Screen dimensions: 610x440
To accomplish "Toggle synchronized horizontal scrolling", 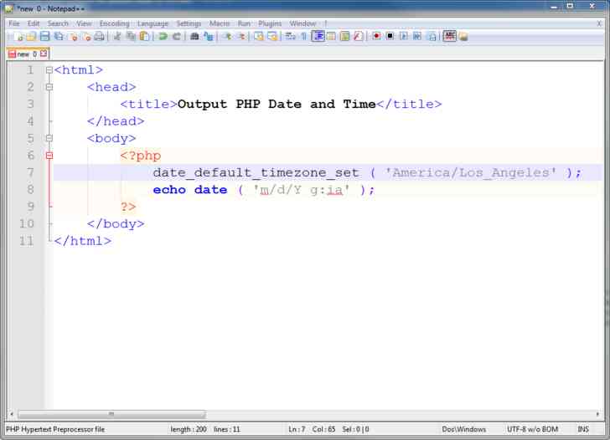I will point(272,37).
